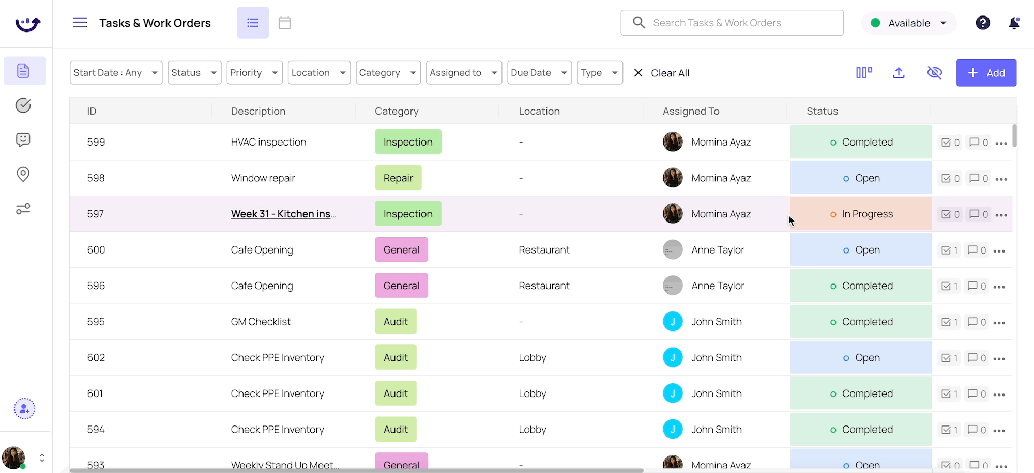Click the export upload icon
Image resolution: width=1034 pixels, height=473 pixels.
pos(899,73)
